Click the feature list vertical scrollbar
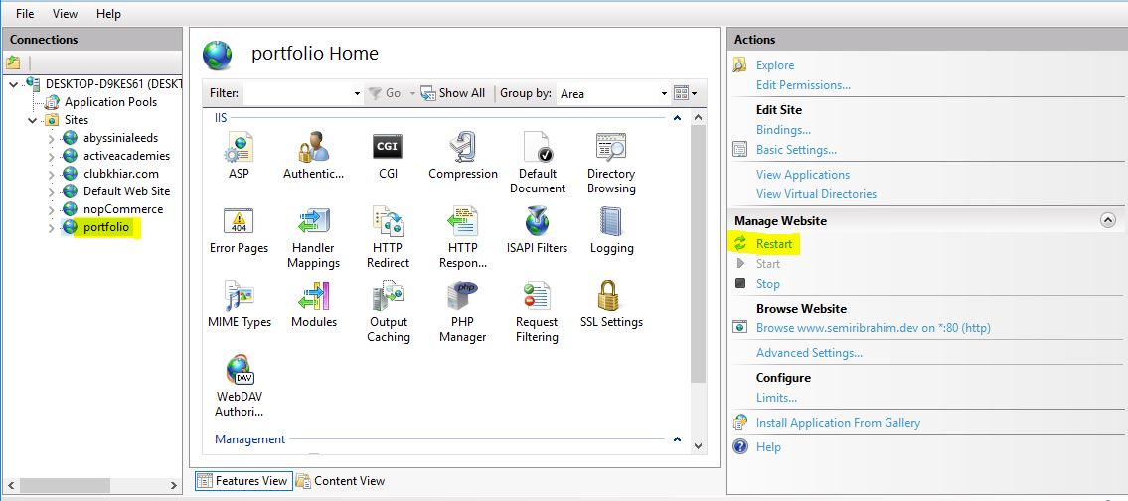1128x501 pixels. click(698, 253)
